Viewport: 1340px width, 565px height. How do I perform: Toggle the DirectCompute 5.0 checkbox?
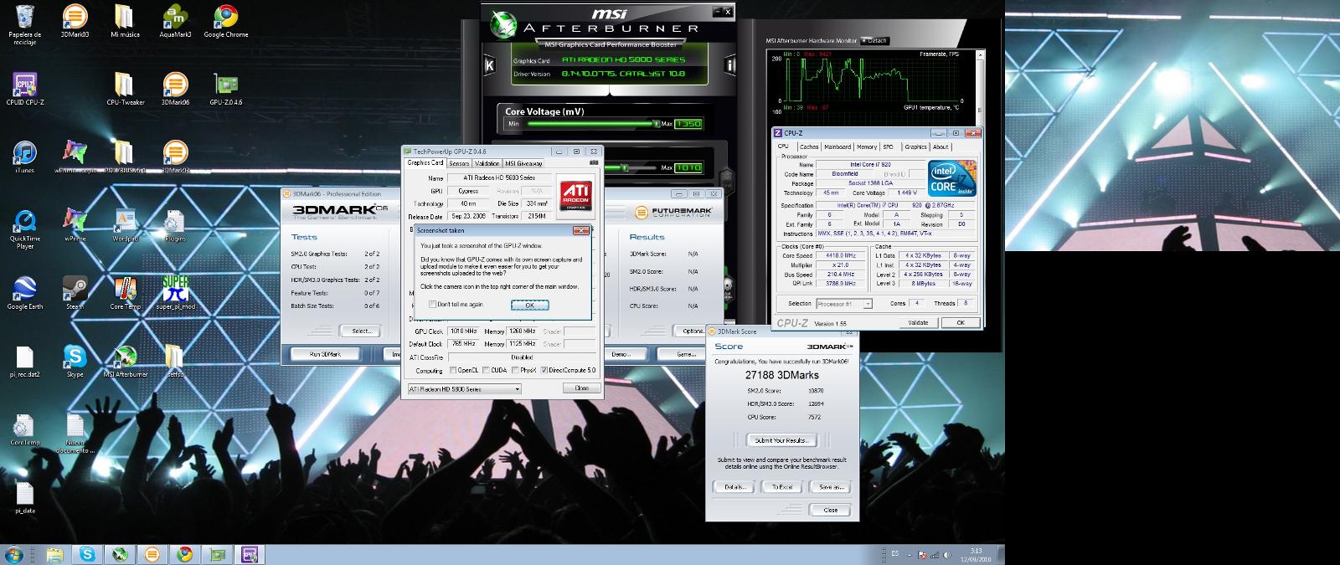point(544,370)
